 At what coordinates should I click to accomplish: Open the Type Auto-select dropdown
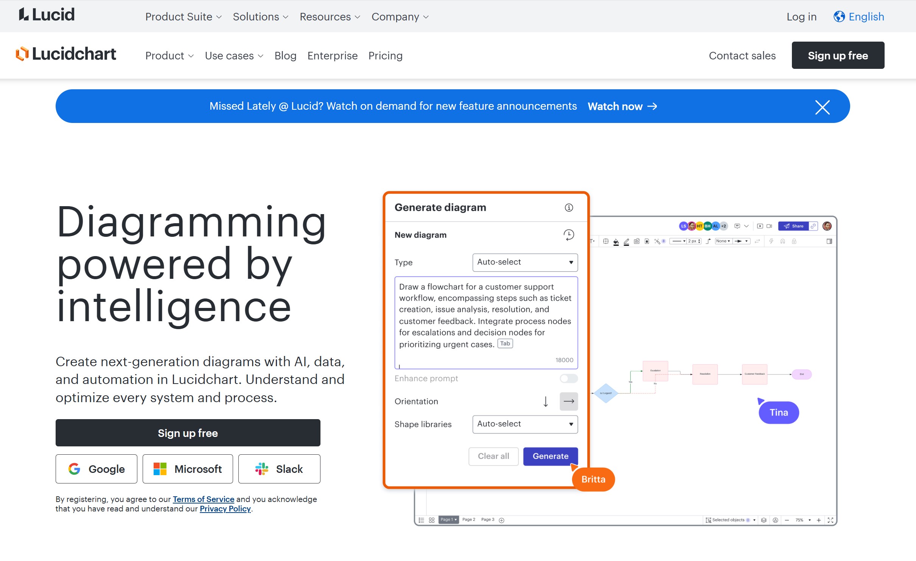(525, 262)
